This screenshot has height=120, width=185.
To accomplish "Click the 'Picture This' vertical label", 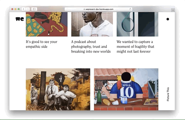I will (x=168, y=94).
